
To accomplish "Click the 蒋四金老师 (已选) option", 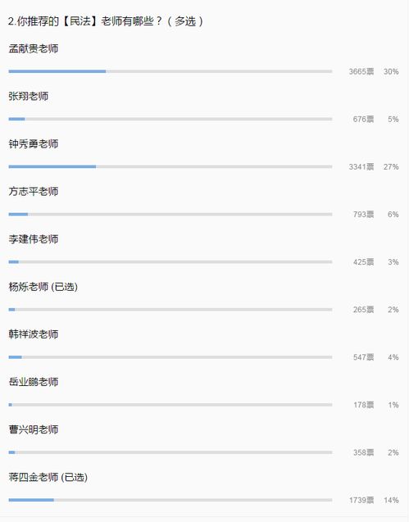I will pyautogui.click(x=48, y=477).
